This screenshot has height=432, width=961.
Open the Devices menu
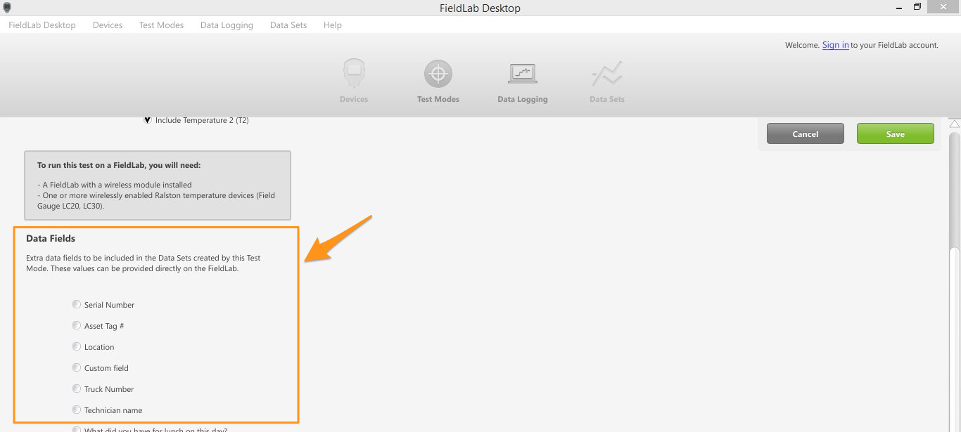click(108, 25)
